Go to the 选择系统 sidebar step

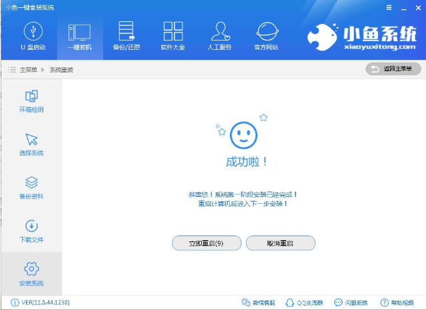[x=31, y=144]
